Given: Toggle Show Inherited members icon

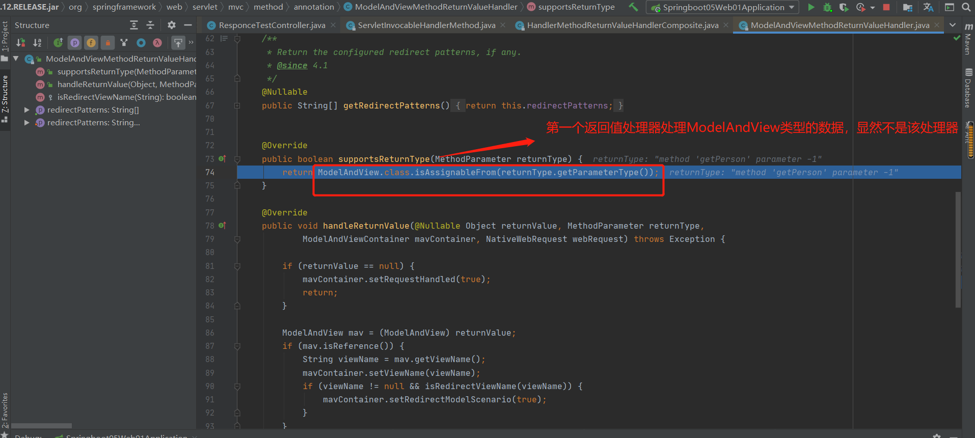Looking at the screenshot, I should [59, 43].
